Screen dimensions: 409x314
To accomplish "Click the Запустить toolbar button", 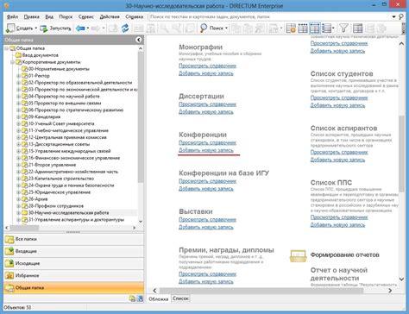I will (56, 28).
